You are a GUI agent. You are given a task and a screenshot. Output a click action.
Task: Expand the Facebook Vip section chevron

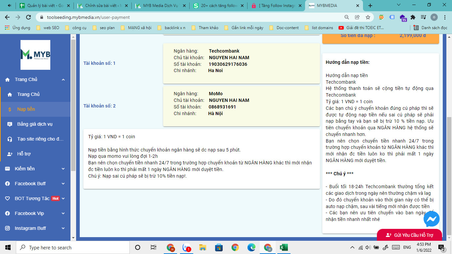[x=63, y=213]
